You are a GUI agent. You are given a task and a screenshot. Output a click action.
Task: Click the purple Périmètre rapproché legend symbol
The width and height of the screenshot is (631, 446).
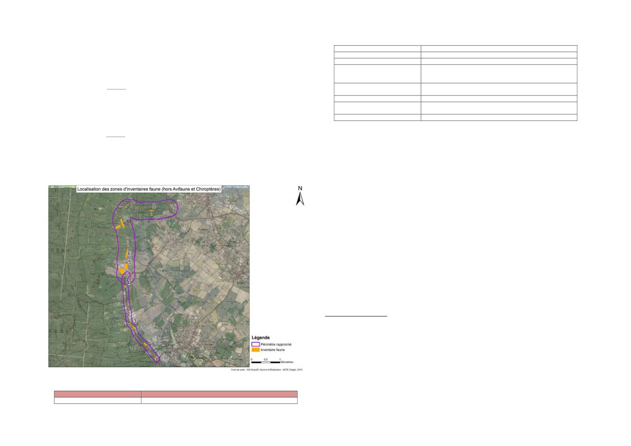[x=255, y=344]
